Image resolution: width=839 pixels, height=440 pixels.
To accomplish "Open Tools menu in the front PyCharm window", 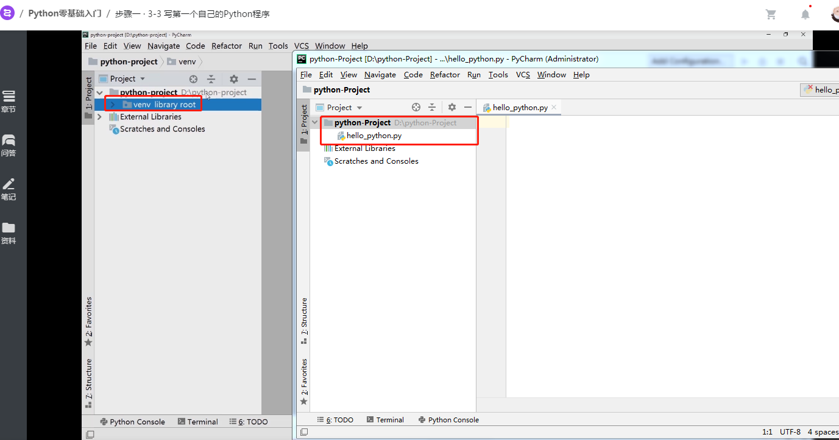I will (498, 75).
